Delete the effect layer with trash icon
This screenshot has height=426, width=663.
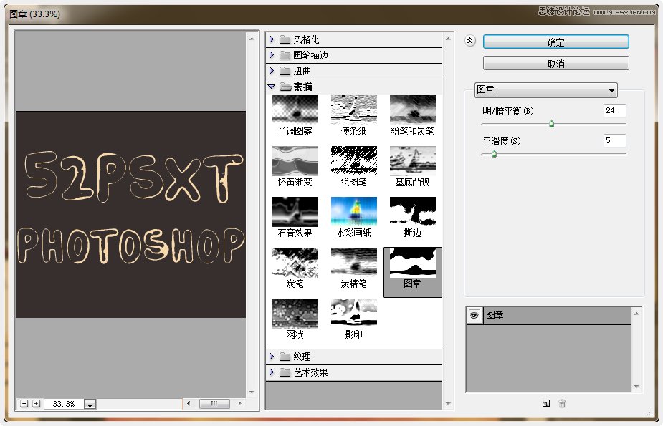[562, 403]
